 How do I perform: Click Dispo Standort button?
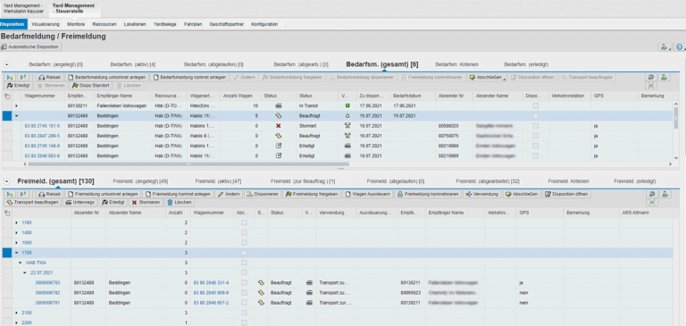[91, 86]
